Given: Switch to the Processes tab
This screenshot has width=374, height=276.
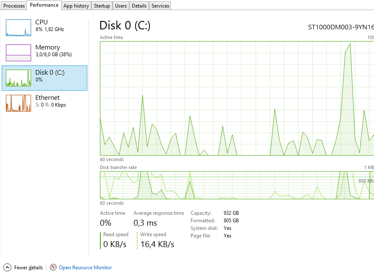Looking at the screenshot, I should (14, 6).
